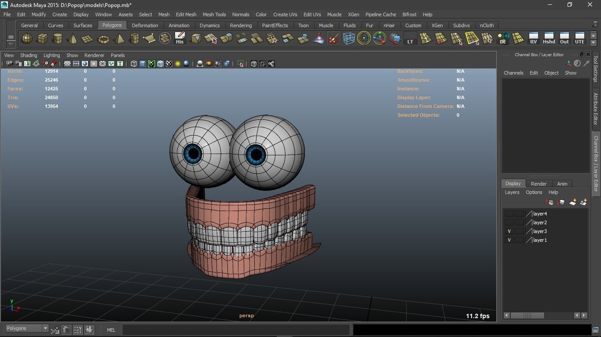Click the shelf trash can icon

[x=595, y=25]
